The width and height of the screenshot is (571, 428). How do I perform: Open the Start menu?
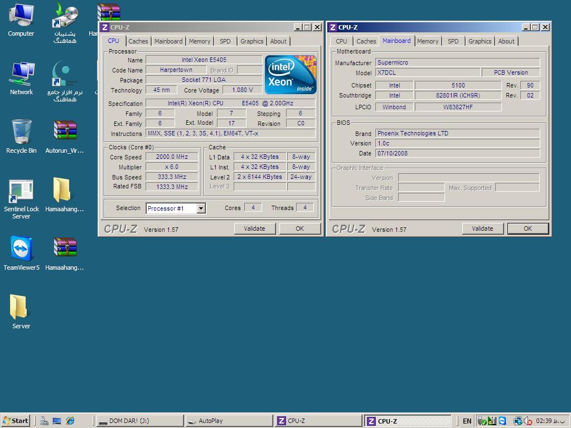pos(16,421)
